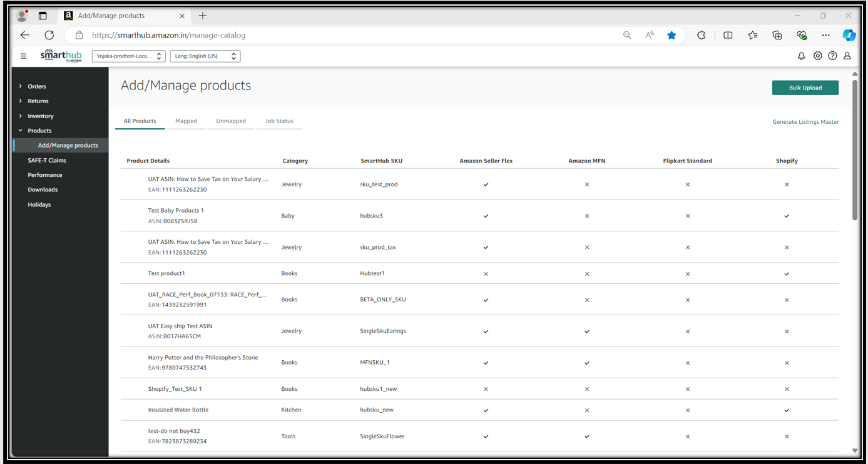Open the Favorites list icon
Viewport: 868px width, 464px height.
pos(752,35)
